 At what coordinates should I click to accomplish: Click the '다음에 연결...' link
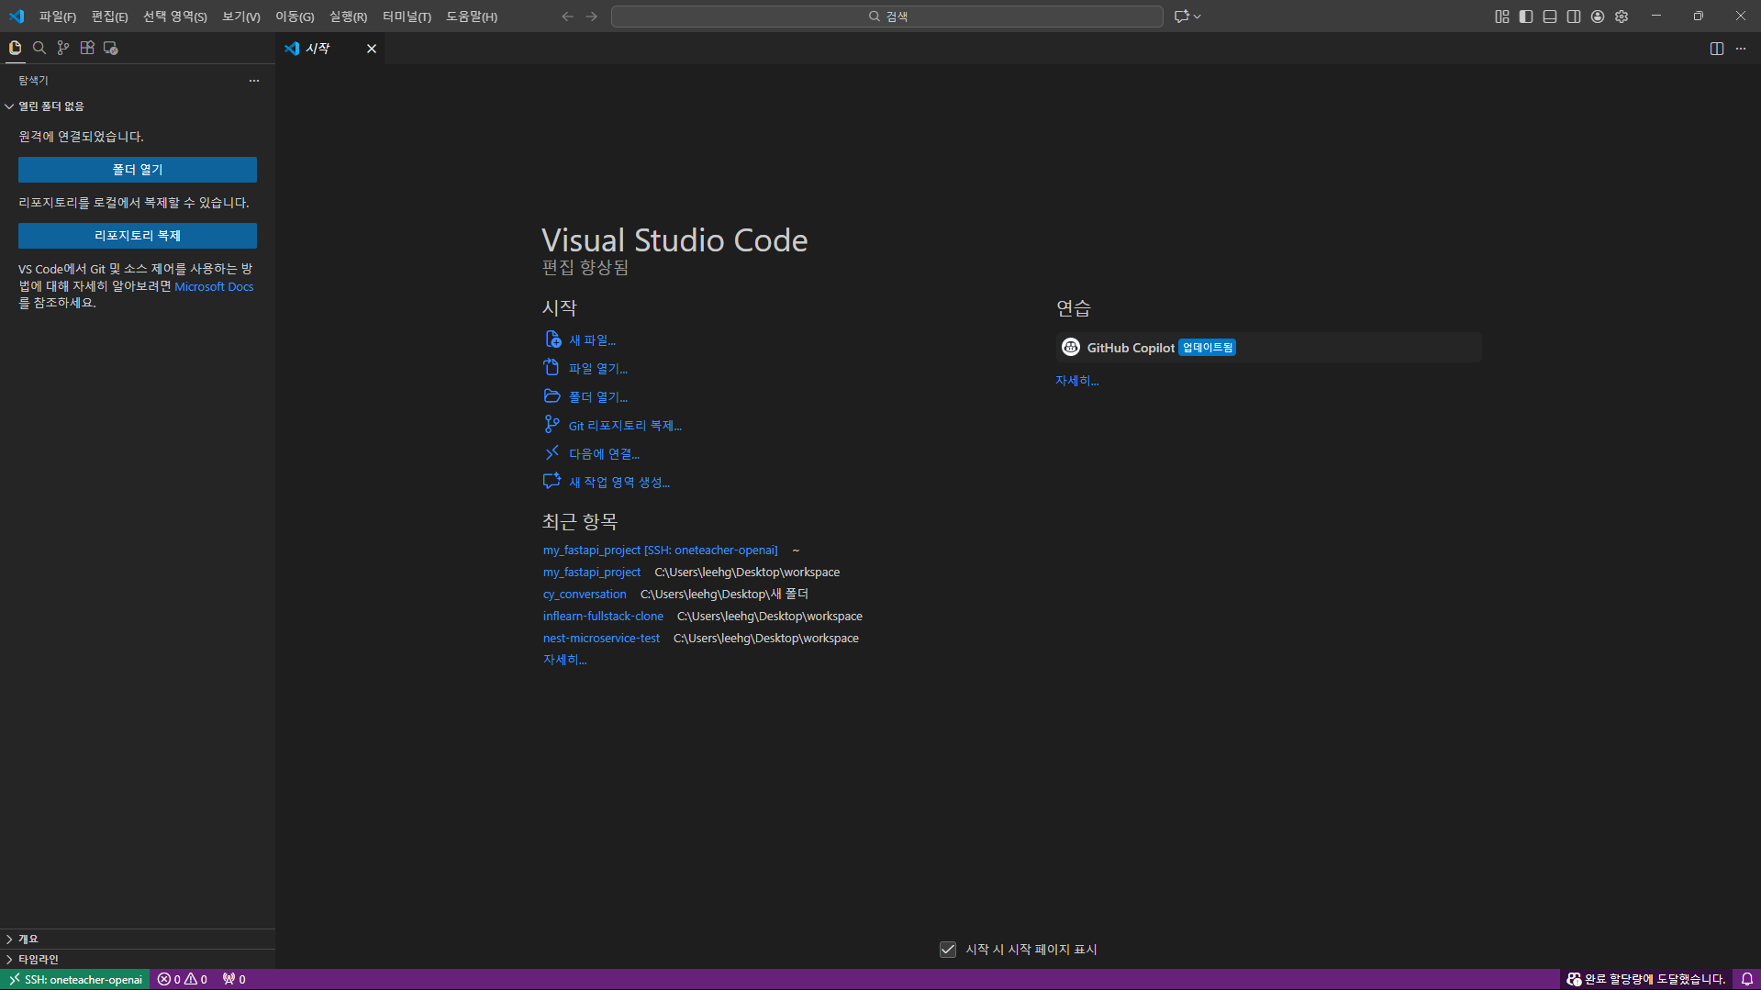[604, 454]
